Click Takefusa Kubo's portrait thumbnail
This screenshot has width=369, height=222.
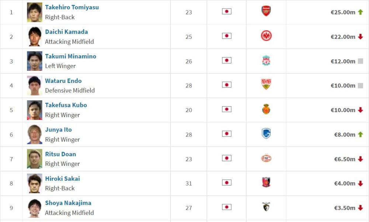tap(35, 110)
